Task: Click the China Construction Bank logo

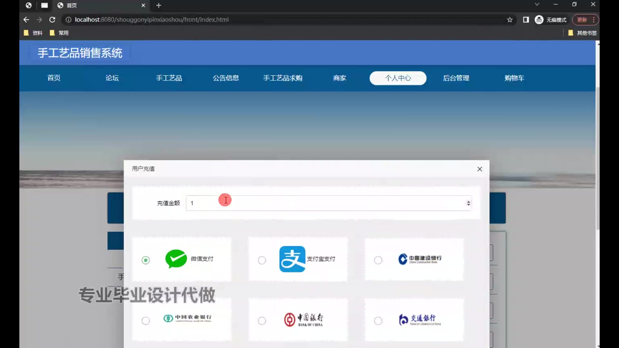Action: [x=420, y=259]
